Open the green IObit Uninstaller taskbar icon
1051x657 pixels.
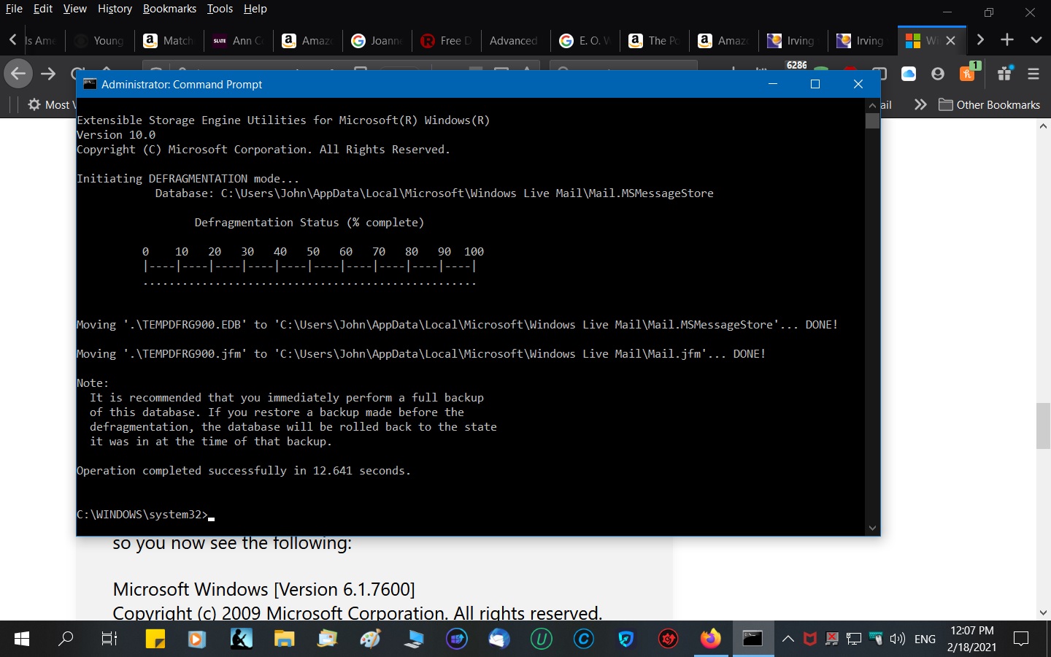point(541,639)
